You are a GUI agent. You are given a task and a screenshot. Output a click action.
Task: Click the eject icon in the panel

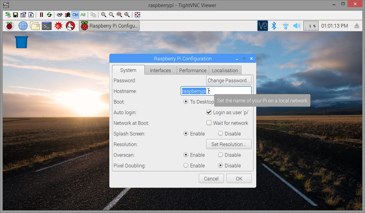coord(357,26)
